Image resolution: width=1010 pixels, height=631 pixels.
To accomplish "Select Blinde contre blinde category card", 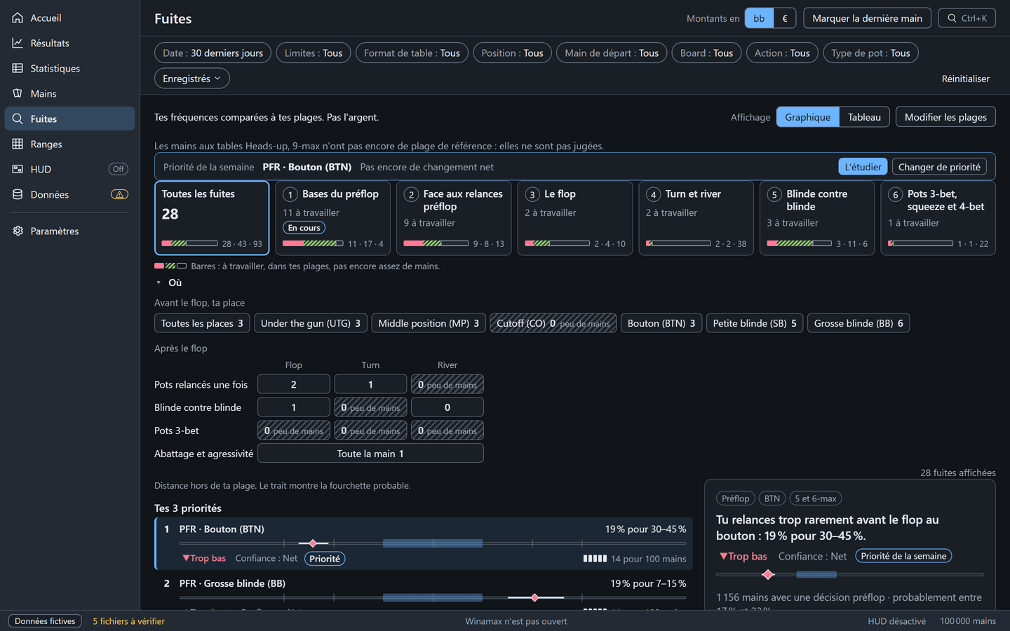I will (x=817, y=218).
